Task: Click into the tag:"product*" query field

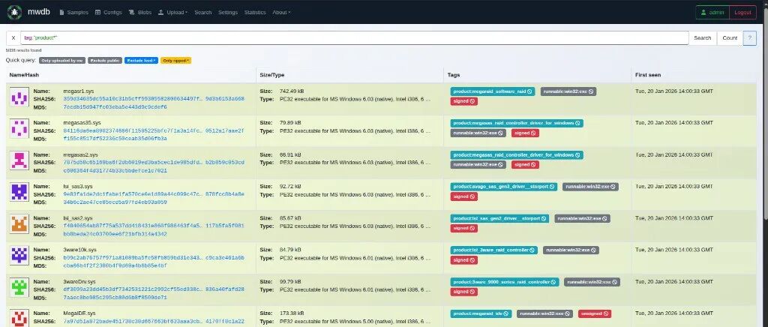Action: 355,37
